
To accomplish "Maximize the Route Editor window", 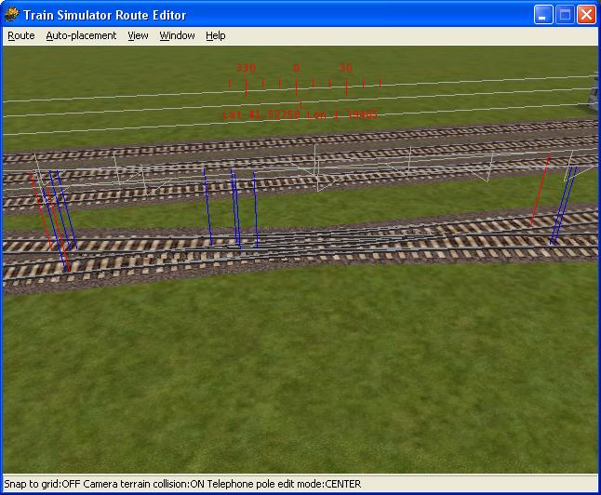I will coord(565,15).
